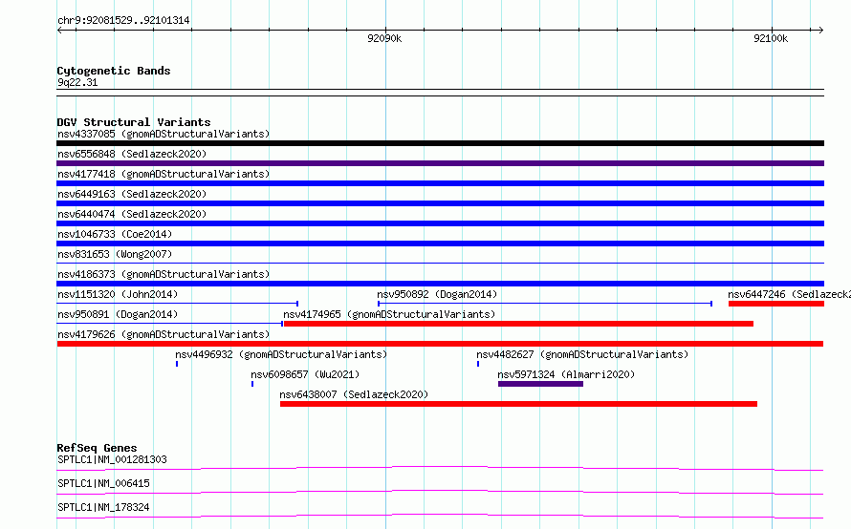The image size is (851, 529).
Task: Click the nsv4496932 small blue marker
Action: pos(177,364)
